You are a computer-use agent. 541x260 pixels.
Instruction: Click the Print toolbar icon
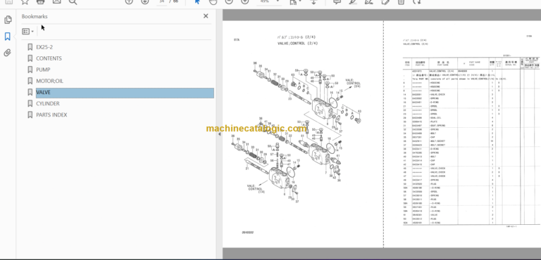coord(40,1)
